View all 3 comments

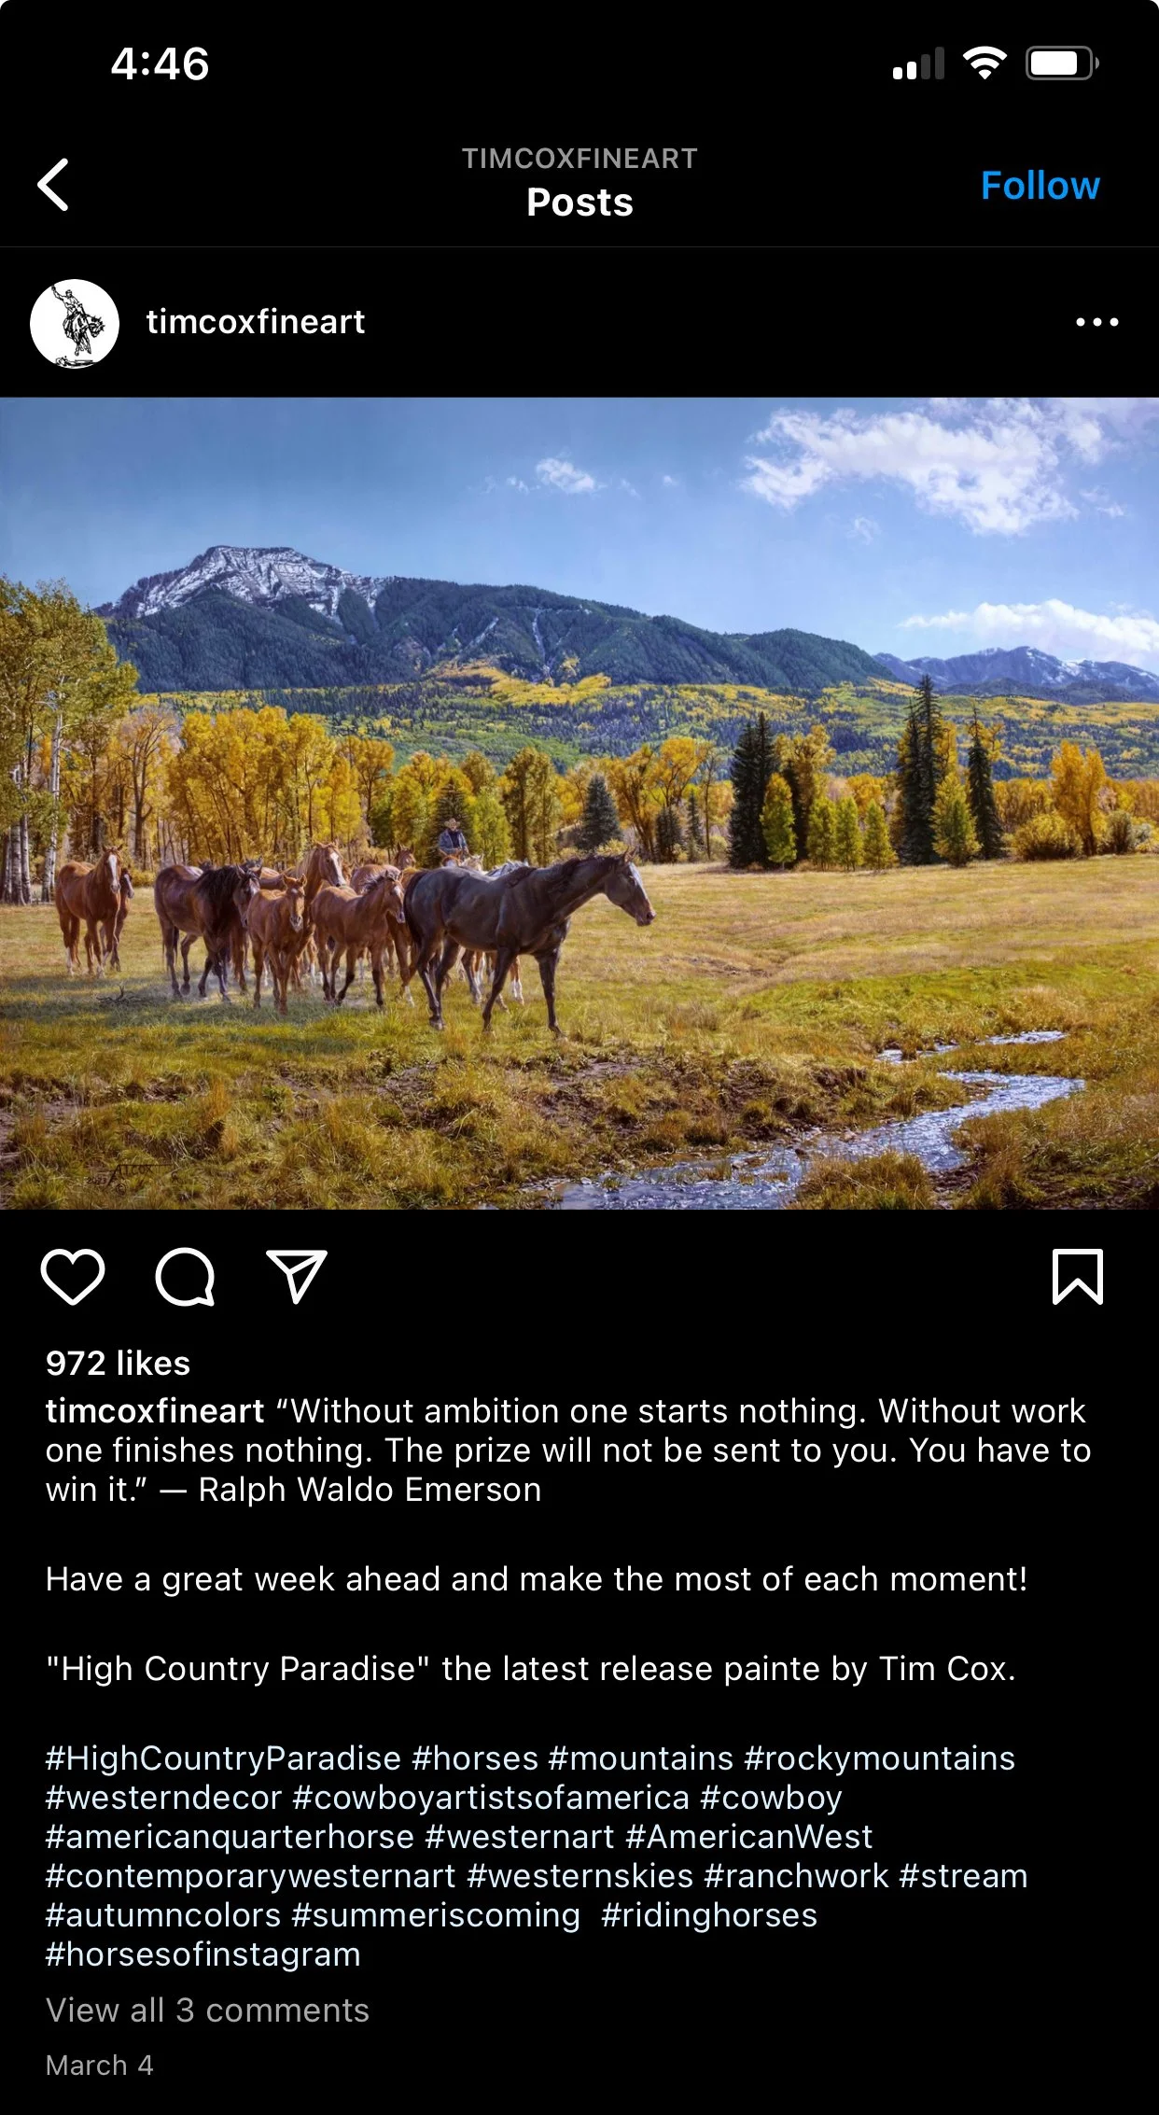(x=207, y=2010)
